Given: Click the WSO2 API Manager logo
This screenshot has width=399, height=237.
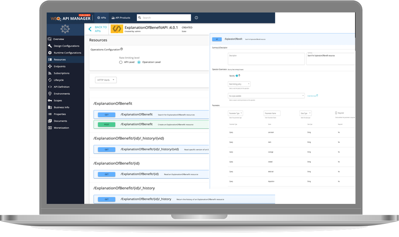Looking at the screenshot, I should (71, 18).
